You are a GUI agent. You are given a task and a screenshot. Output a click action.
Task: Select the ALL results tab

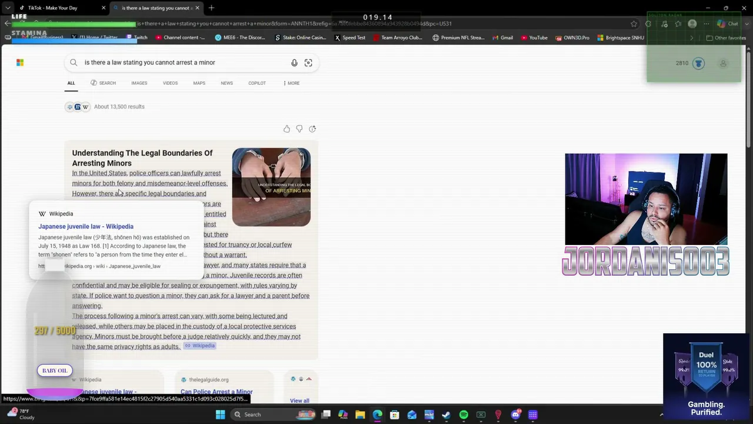(71, 83)
